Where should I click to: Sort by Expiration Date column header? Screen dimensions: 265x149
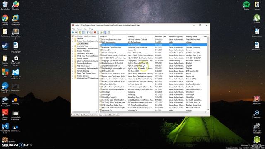pos(161,36)
